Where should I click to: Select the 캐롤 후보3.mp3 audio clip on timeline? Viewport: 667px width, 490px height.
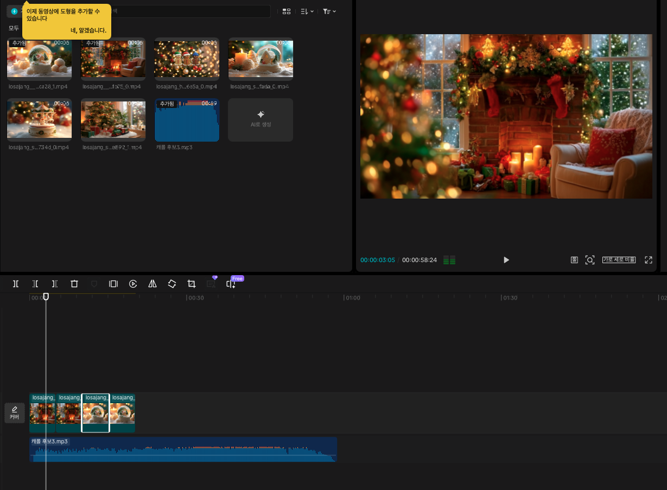point(183,450)
